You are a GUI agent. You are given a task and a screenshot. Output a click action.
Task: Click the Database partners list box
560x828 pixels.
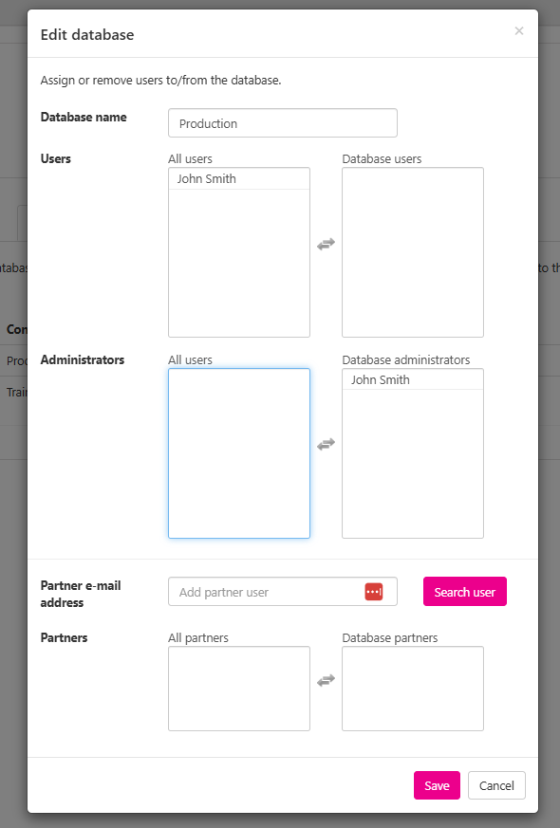tap(412, 689)
